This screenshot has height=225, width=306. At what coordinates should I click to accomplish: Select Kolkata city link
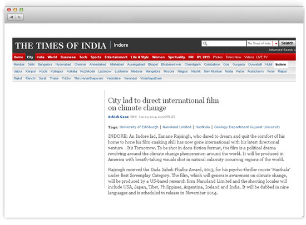click(72, 71)
